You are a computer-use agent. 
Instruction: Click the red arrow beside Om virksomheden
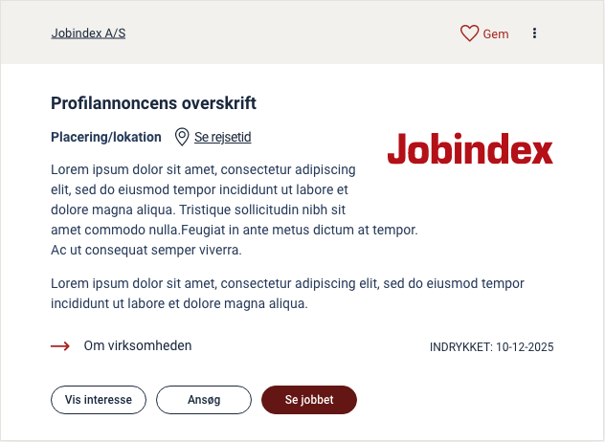click(60, 346)
